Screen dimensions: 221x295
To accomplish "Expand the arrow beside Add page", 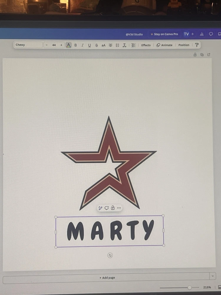I will click(213, 276).
